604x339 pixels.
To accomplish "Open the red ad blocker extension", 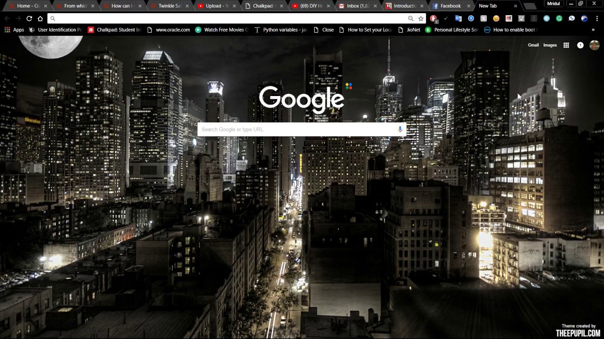I will pos(433,19).
